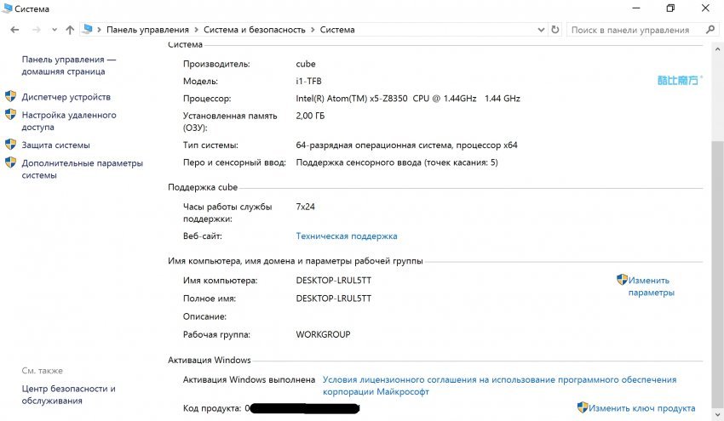Viewport: 724px width, 421px height.
Task: Open the Microsoft license agreement terms link
Action: pyautogui.click(x=499, y=386)
